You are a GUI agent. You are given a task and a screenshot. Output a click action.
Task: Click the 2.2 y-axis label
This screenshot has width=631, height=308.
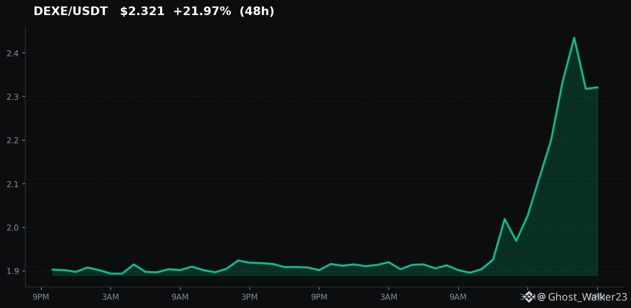(x=13, y=141)
